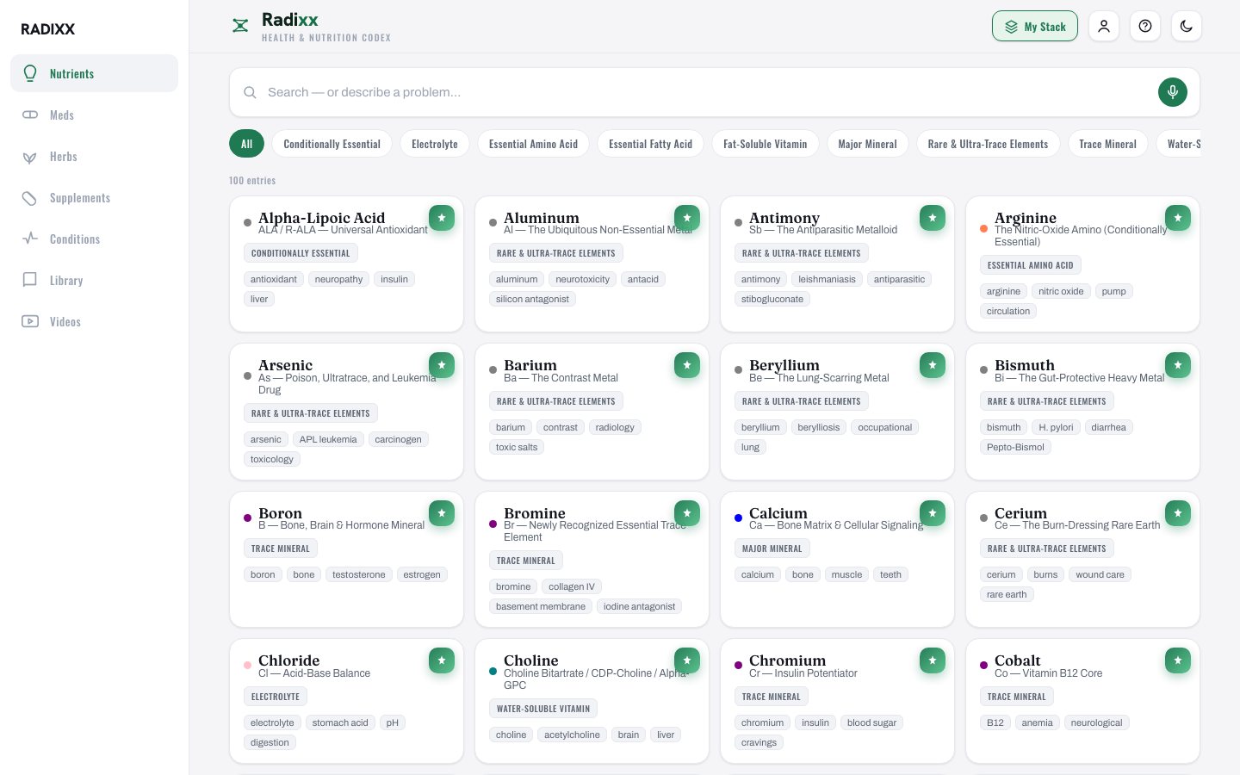The width and height of the screenshot is (1240, 775).
Task: Open the help question mark icon
Action: point(1145,26)
